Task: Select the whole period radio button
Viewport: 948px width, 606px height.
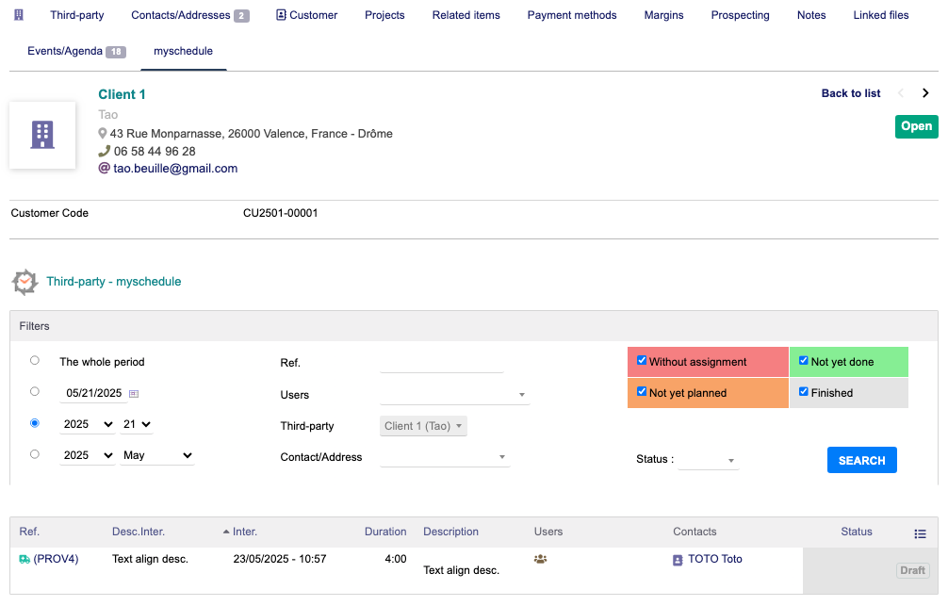Action: pyautogui.click(x=35, y=360)
